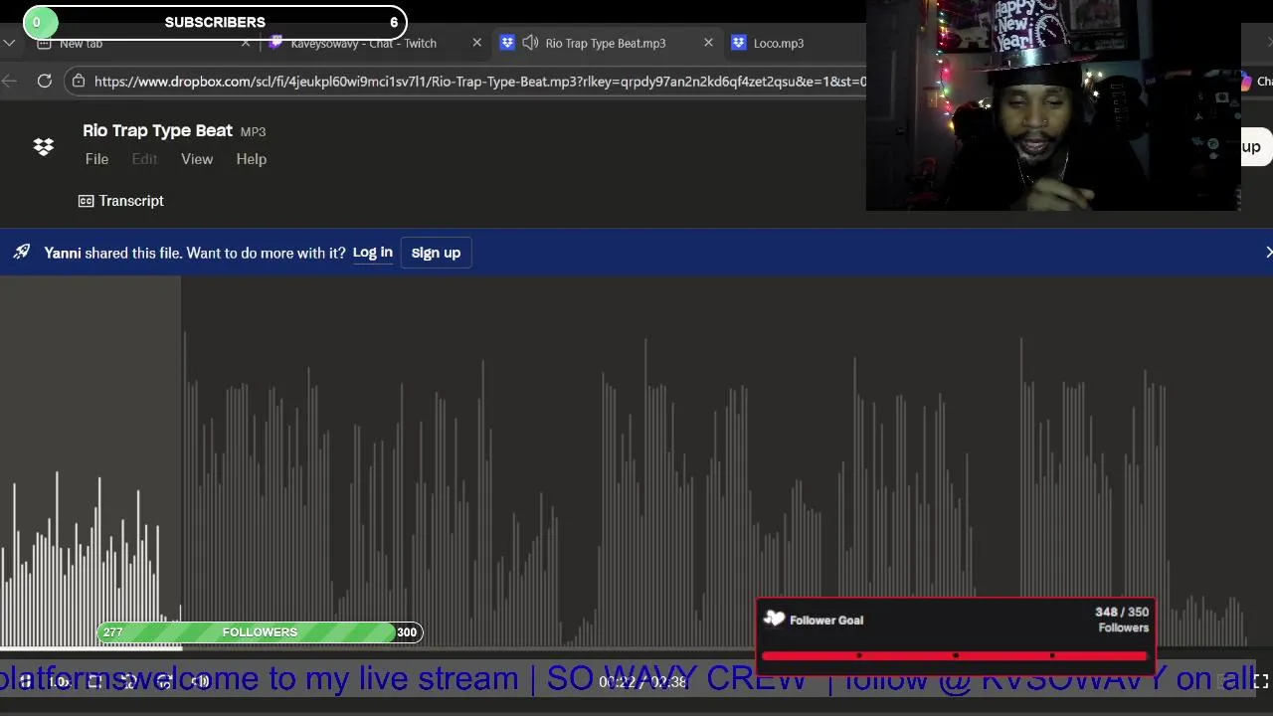
Task: Show the Transcript panel
Action: tap(121, 201)
